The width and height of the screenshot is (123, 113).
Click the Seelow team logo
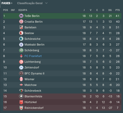click(x=21, y=33)
